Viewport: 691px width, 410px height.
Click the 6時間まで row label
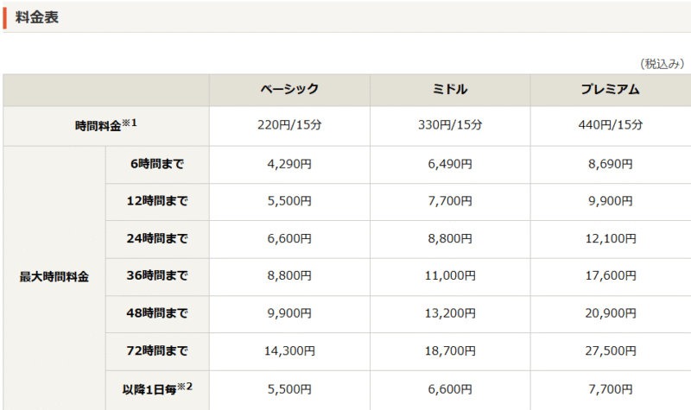coord(156,164)
